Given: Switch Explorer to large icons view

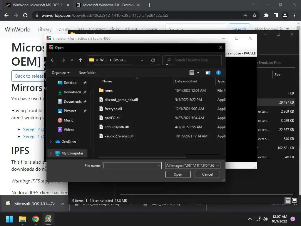Looking at the screenshot, I should pos(294,201).
